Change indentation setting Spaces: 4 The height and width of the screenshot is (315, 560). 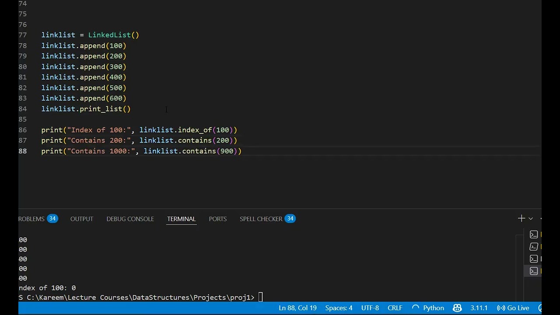click(x=339, y=308)
